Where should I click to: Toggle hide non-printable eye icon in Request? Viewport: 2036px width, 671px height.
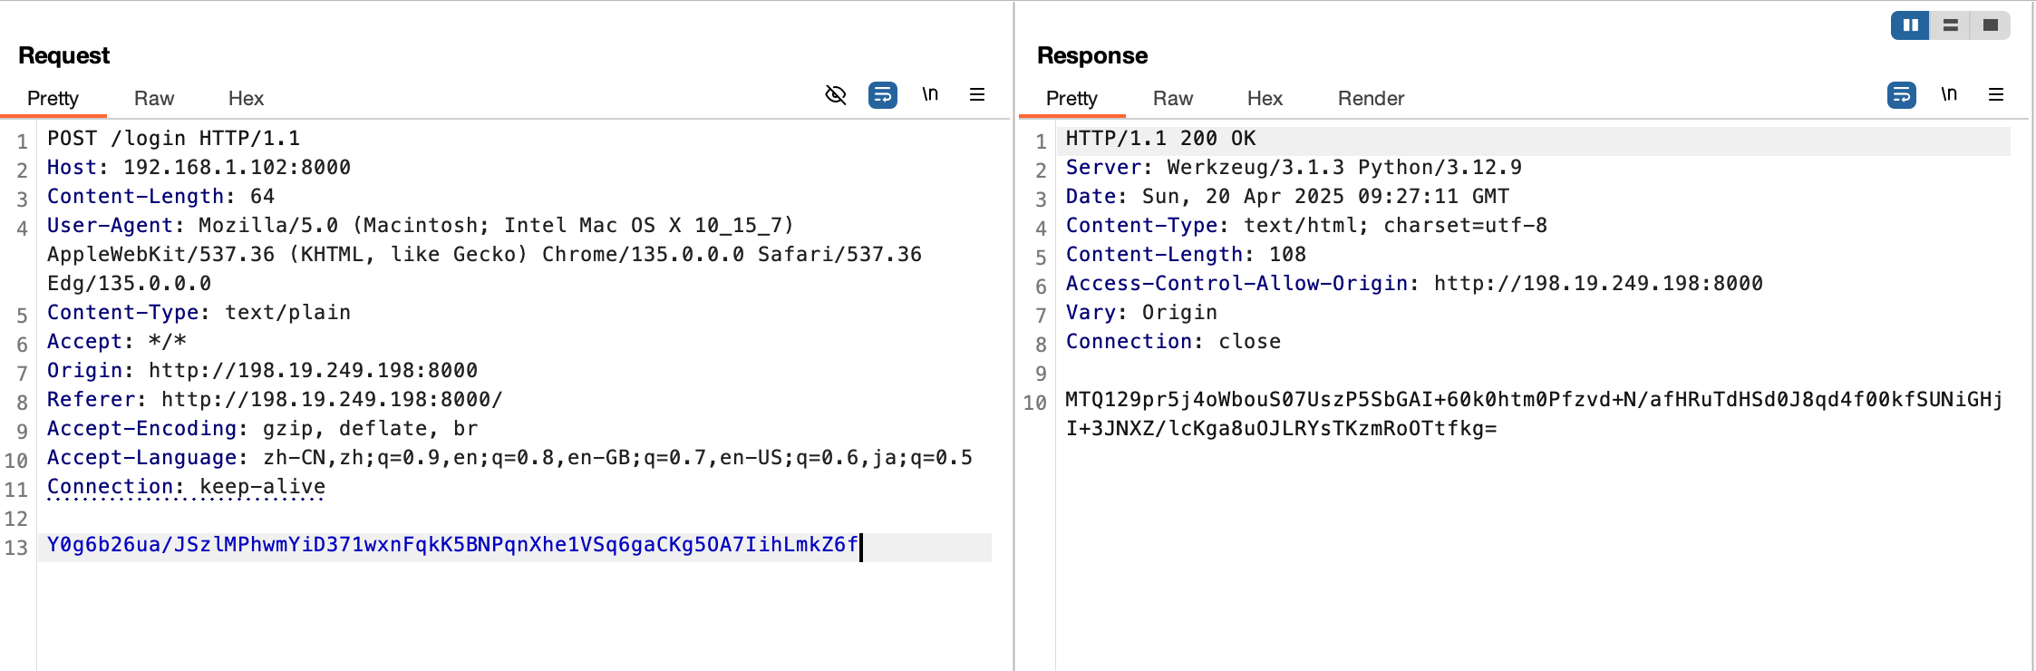(x=836, y=94)
